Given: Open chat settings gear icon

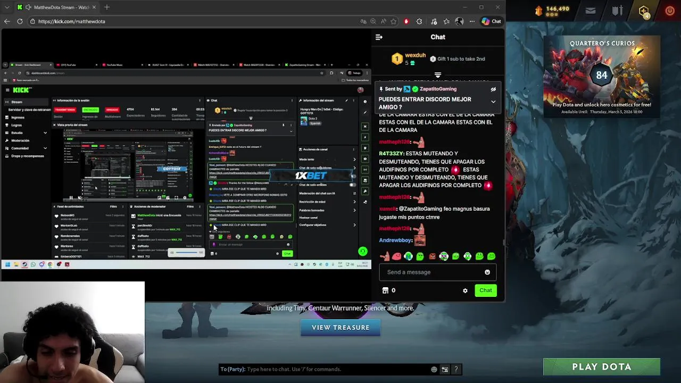Looking at the screenshot, I should (465, 290).
